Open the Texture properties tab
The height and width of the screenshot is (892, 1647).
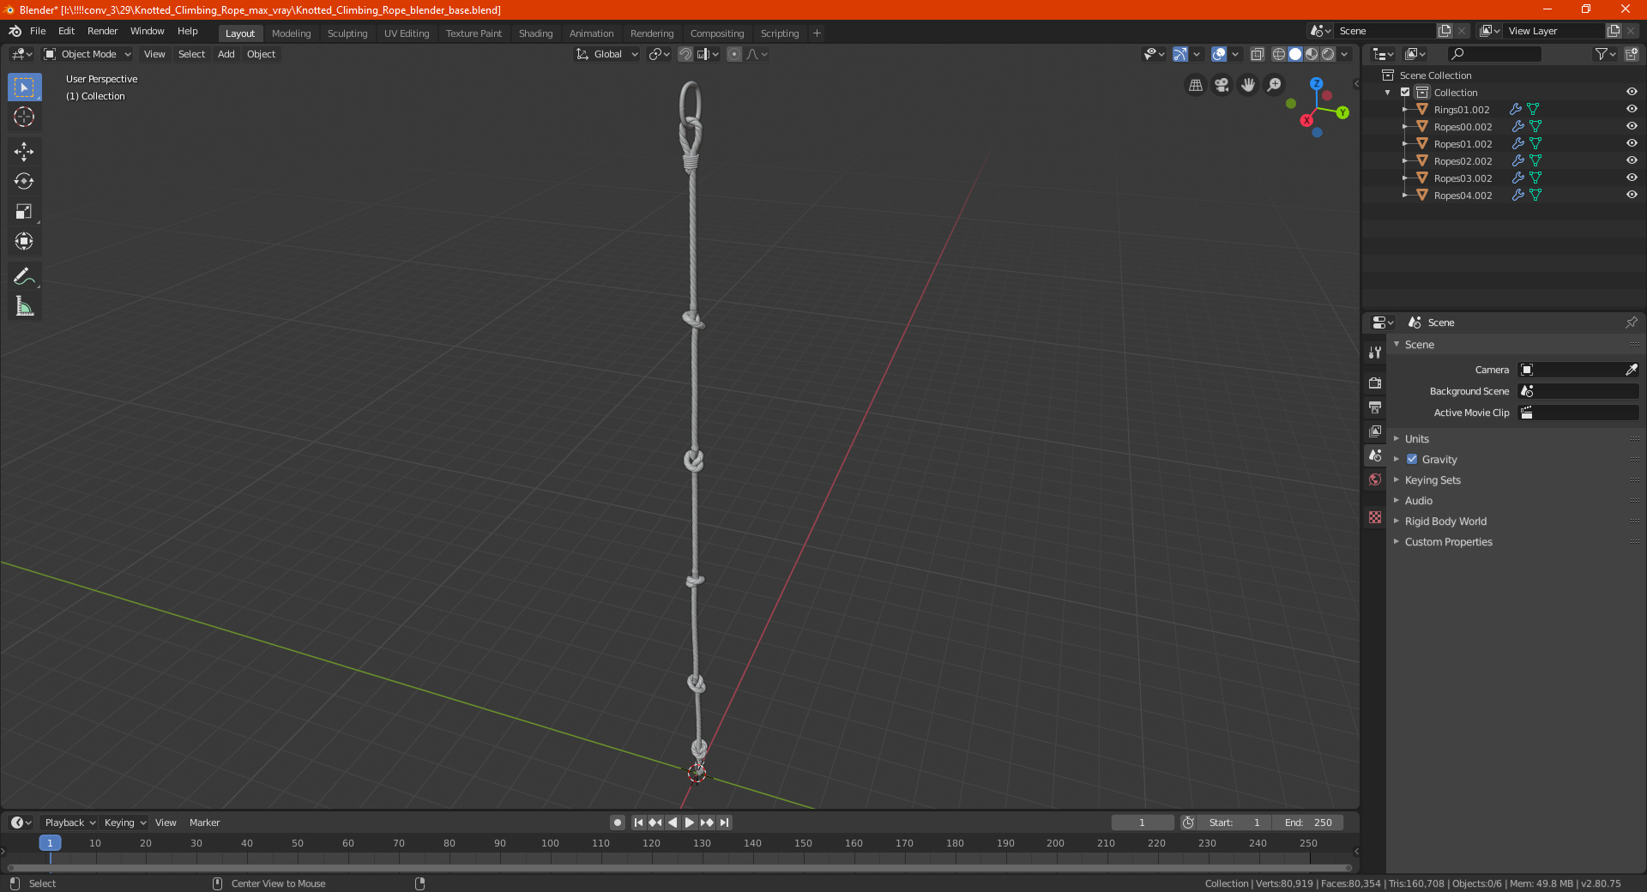1375,517
